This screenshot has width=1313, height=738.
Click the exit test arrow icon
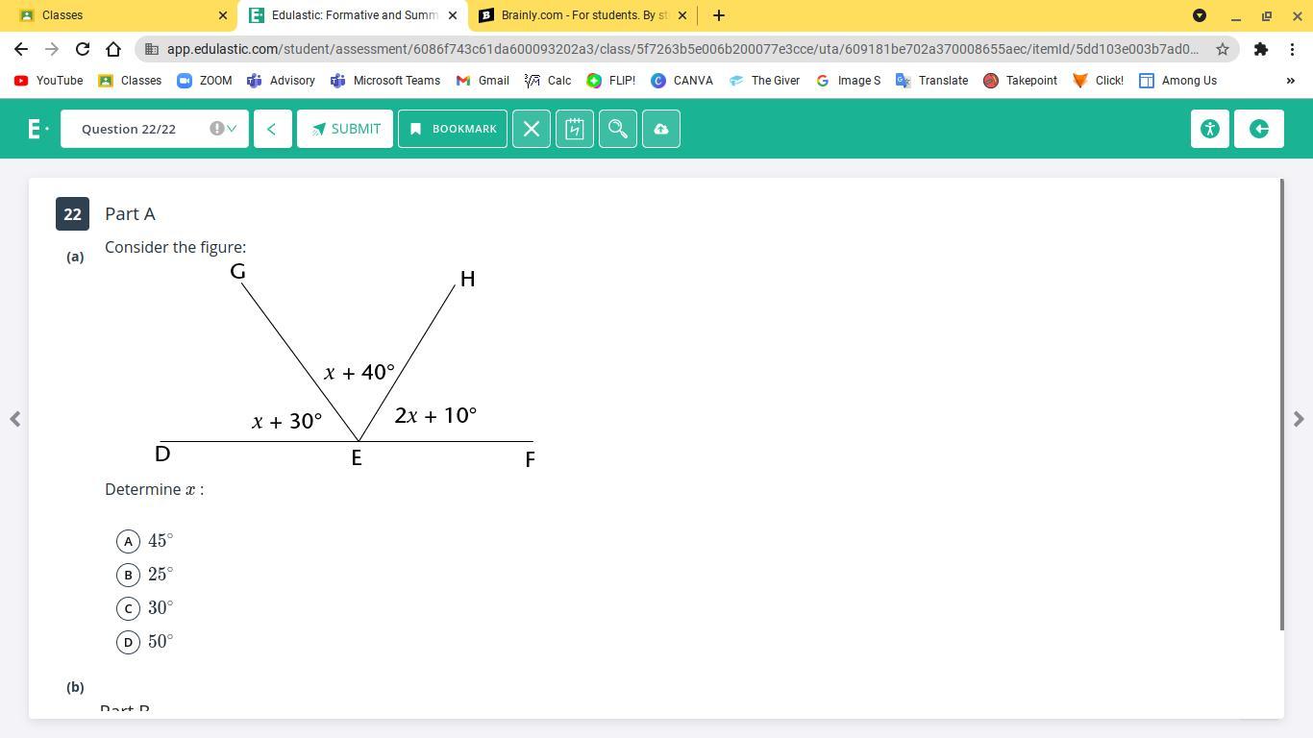click(1258, 129)
